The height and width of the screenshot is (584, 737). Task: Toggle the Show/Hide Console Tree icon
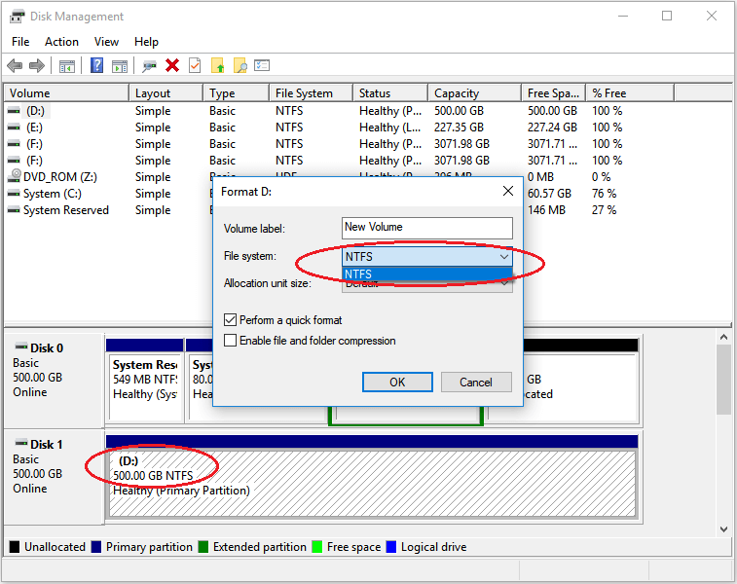(67, 66)
